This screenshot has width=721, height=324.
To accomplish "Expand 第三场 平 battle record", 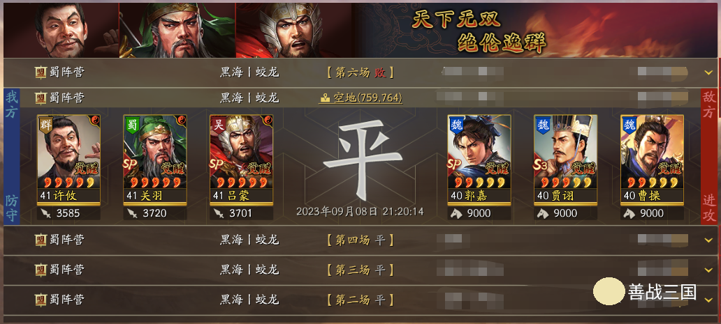I will tap(708, 270).
